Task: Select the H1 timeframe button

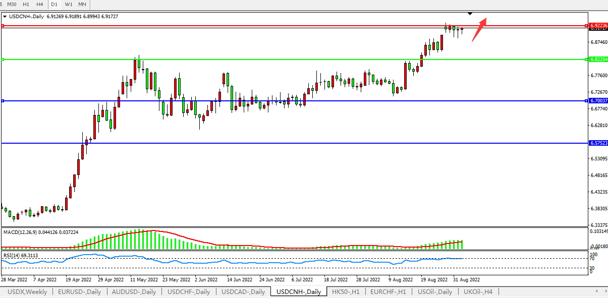Action: click(26, 4)
